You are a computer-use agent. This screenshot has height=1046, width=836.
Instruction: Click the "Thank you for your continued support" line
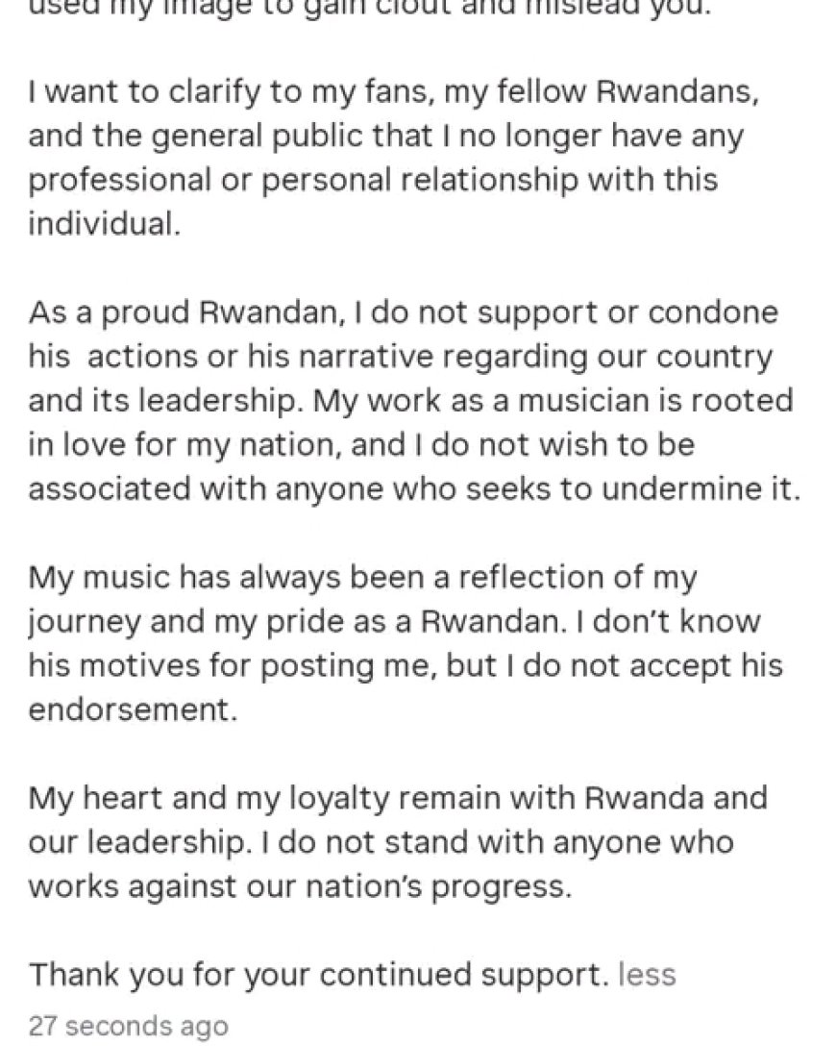point(317,975)
